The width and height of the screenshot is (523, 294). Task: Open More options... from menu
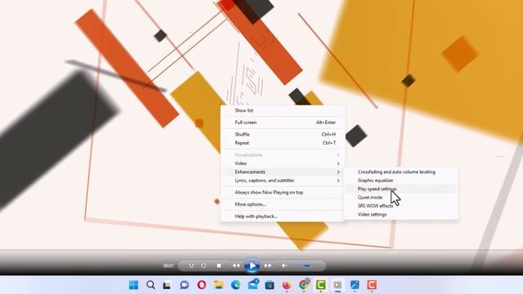tap(282, 204)
